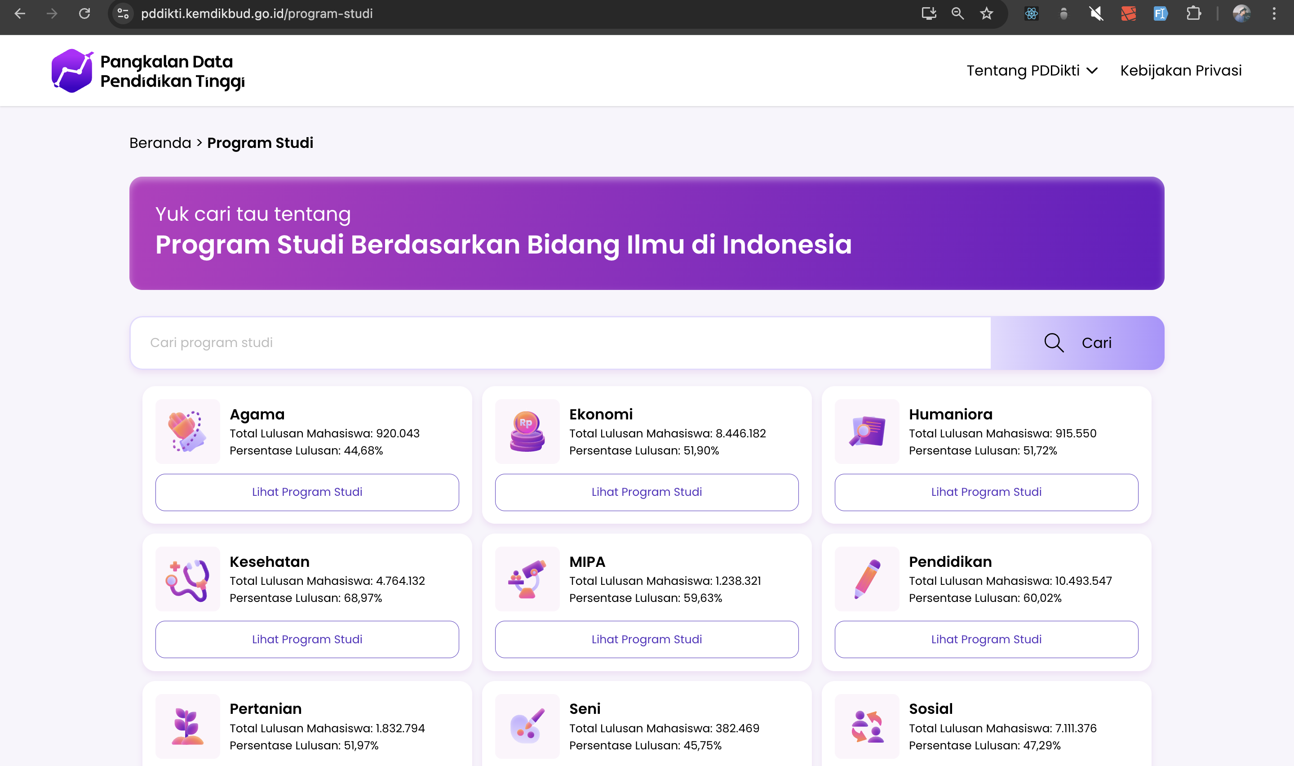Screen dimensions: 1294x766
Task: Click the PDDikti purple logo
Action: pos(72,71)
